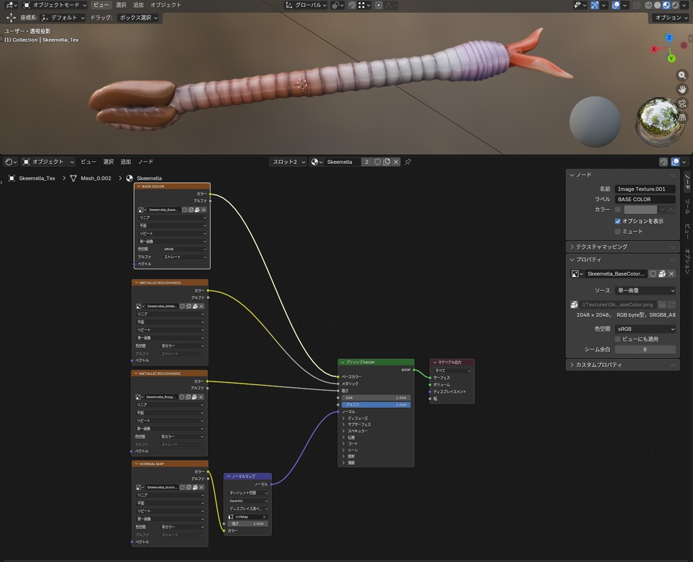This screenshot has width=693, height=562.
Task: Click the material user count 2 button
Action: (366, 162)
